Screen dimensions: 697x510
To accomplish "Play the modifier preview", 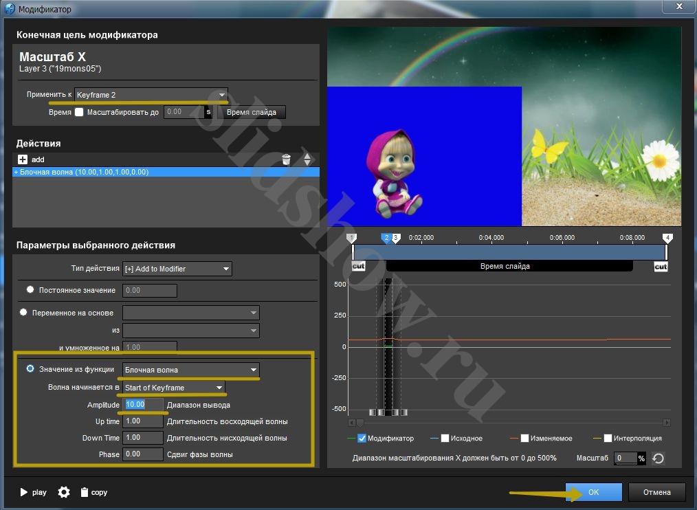I will 23,492.
